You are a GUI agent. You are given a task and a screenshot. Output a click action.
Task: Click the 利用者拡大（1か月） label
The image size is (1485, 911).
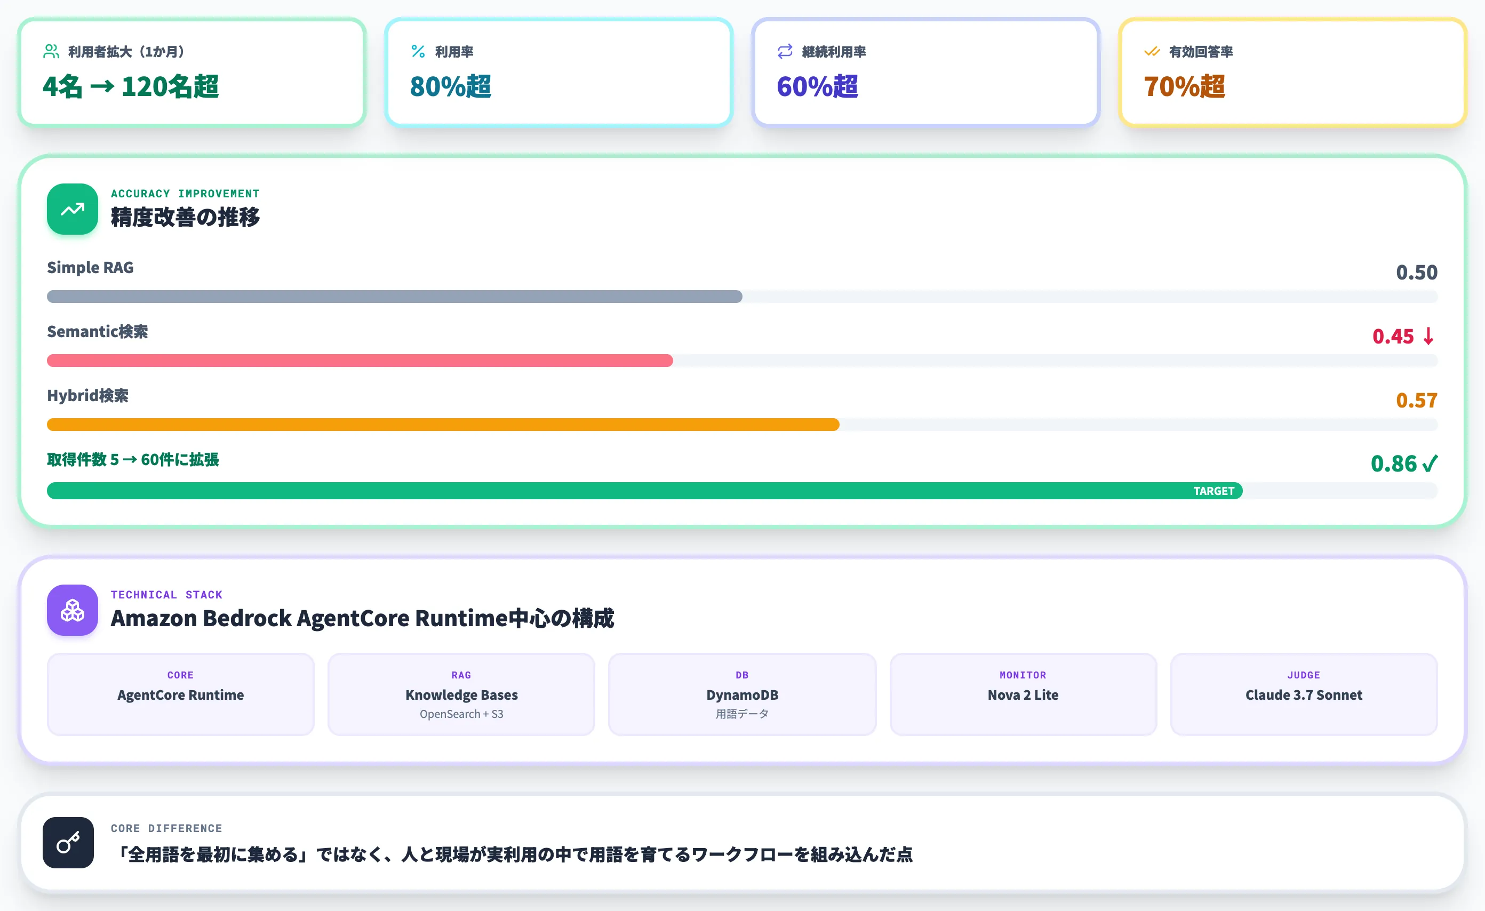126,52
